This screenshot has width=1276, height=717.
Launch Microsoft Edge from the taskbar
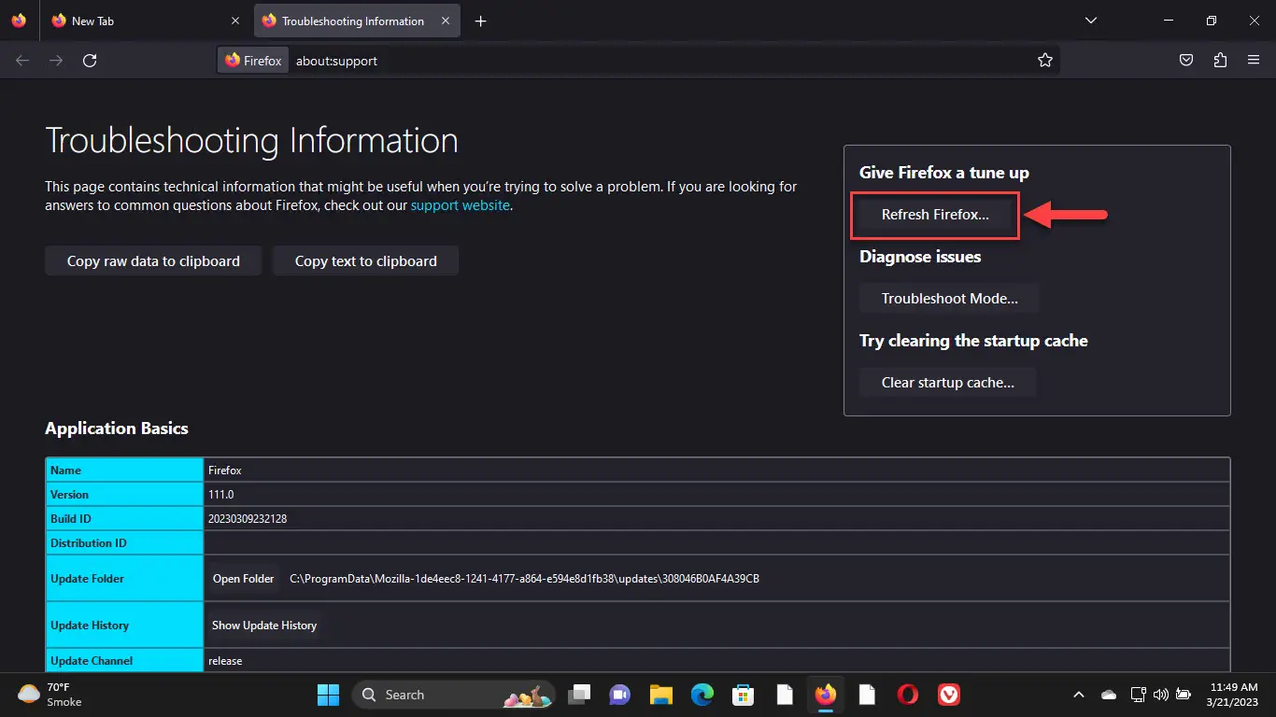pos(702,695)
